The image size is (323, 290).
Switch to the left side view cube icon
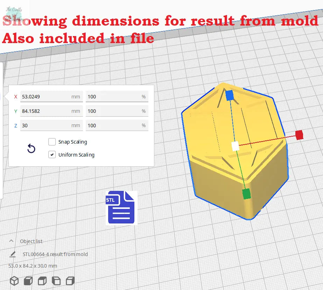(56, 281)
